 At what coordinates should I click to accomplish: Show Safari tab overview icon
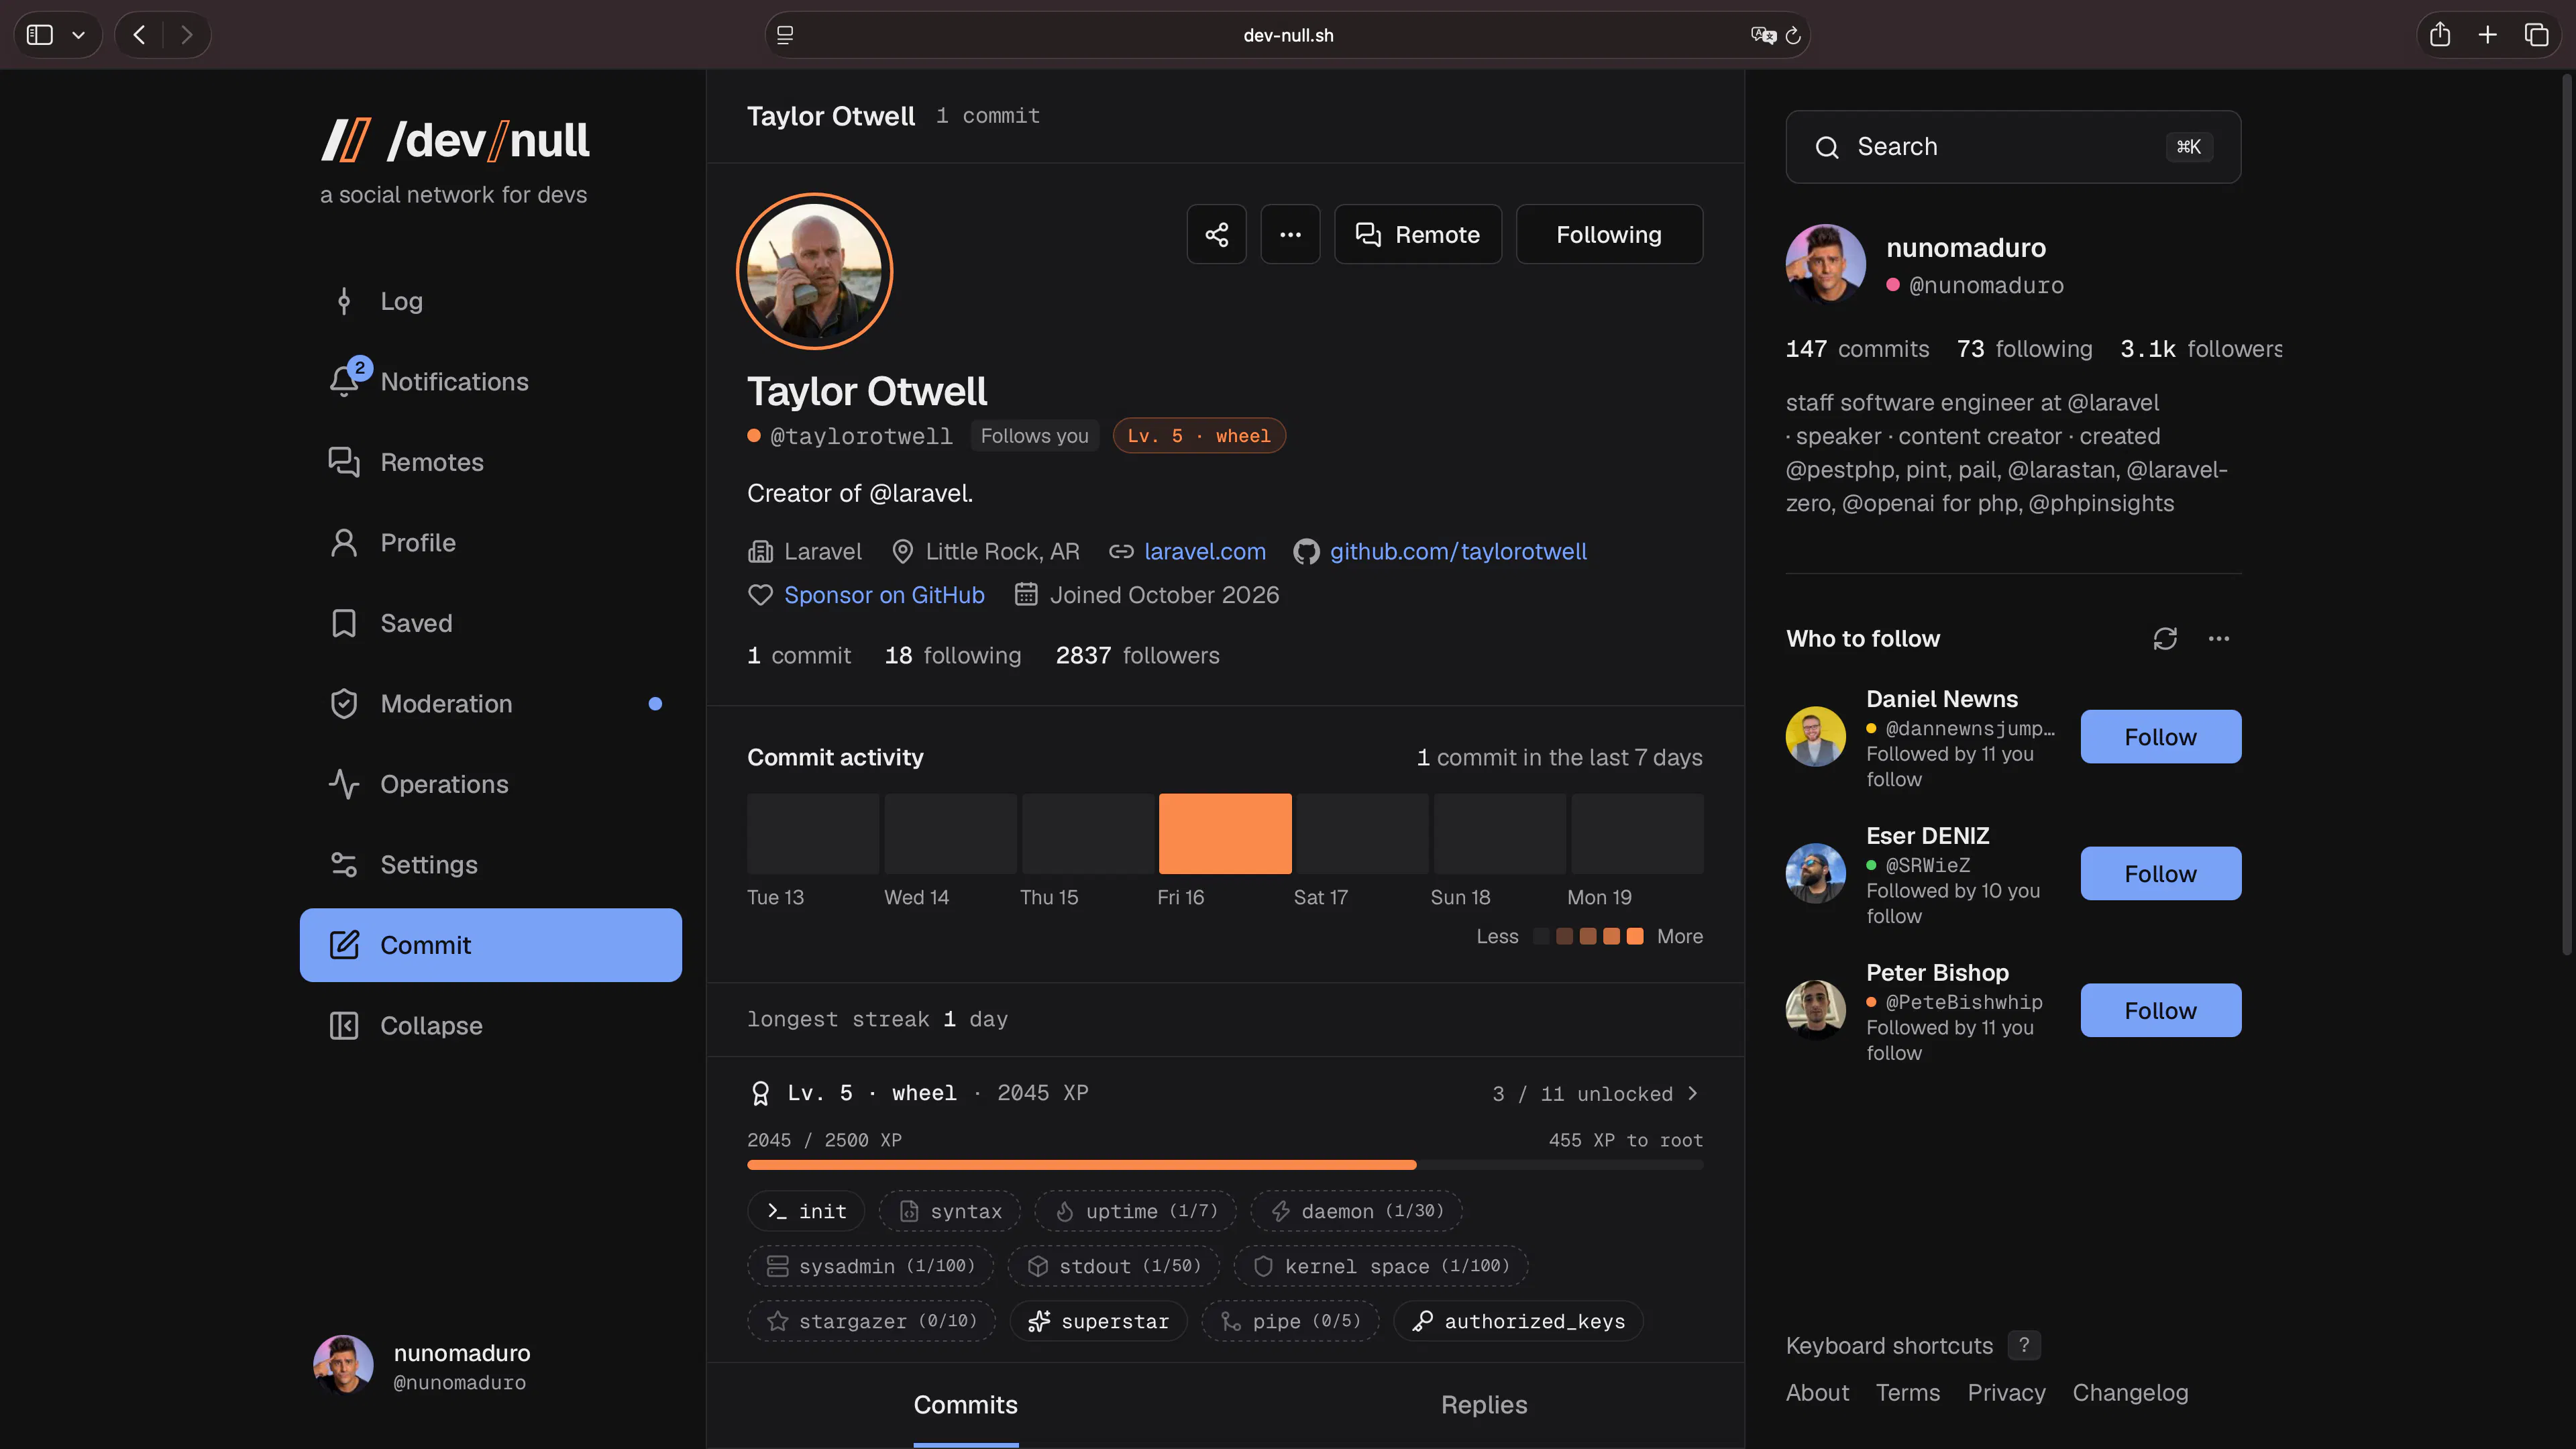(x=2536, y=35)
